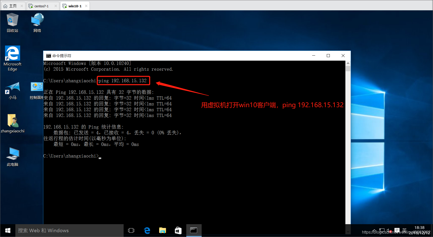Select the 控制面板 control panel icon
The image size is (433, 237).
point(37,91)
